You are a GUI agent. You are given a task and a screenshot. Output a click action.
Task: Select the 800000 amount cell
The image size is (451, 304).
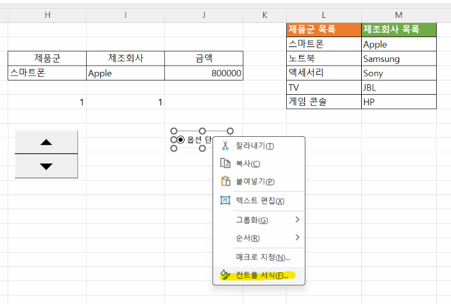204,73
